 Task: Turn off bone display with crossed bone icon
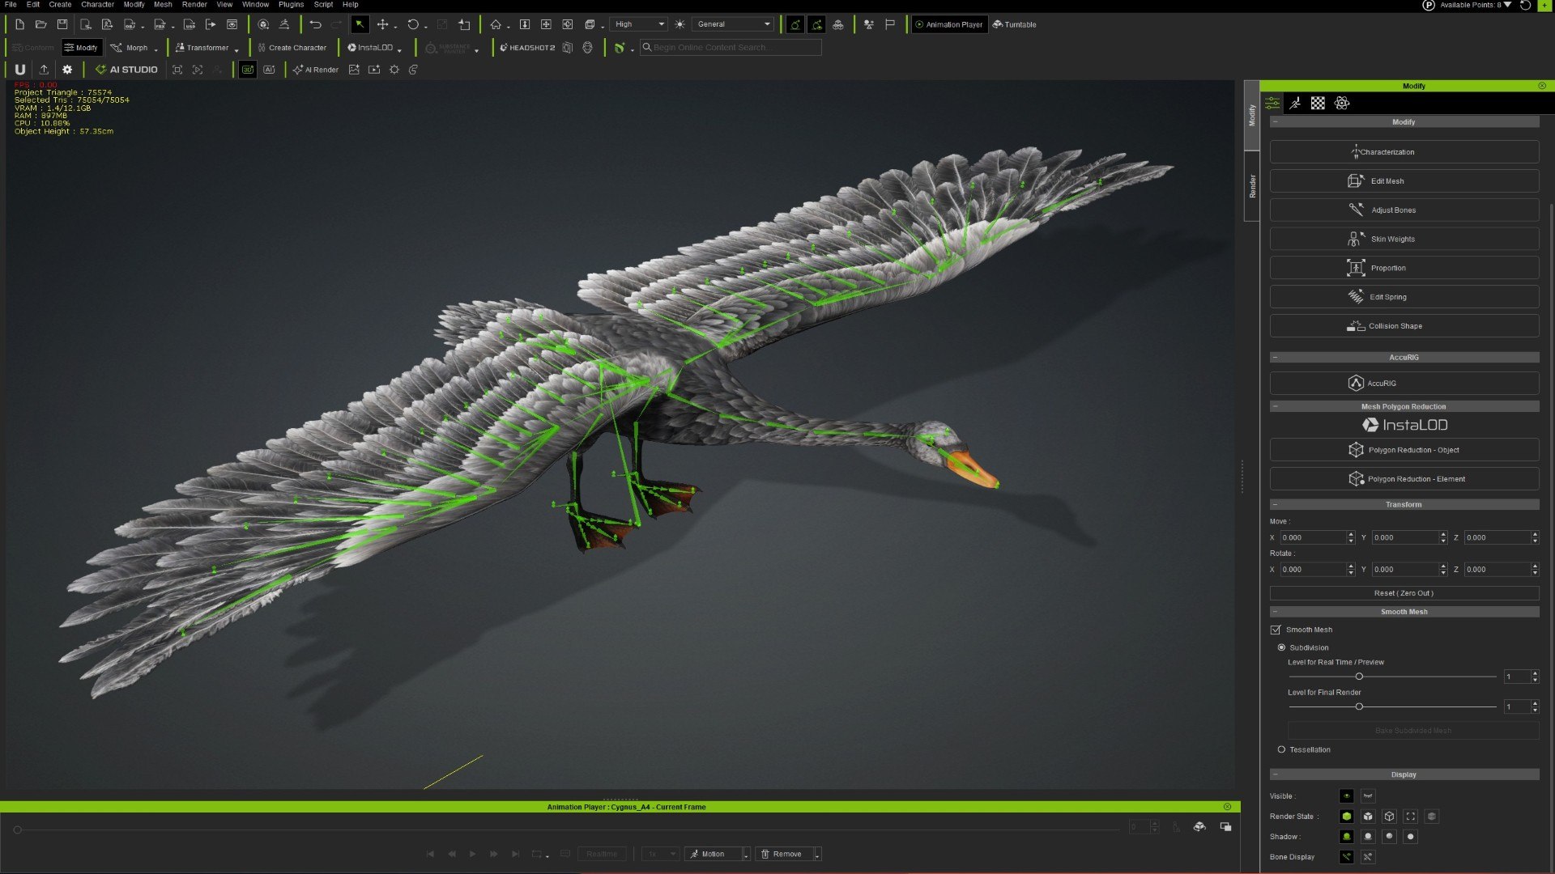1368,856
